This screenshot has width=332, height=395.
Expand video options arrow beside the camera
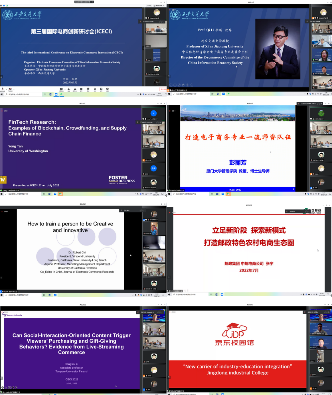pyautogui.click(x=14, y=89)
